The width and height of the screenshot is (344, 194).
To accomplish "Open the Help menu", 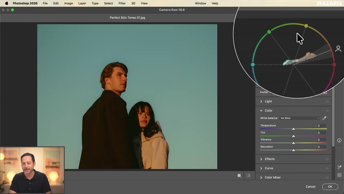I will (x=215, y=3).
